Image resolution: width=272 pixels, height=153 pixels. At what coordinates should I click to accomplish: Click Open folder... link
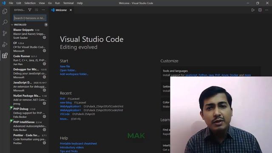(68, 70)
